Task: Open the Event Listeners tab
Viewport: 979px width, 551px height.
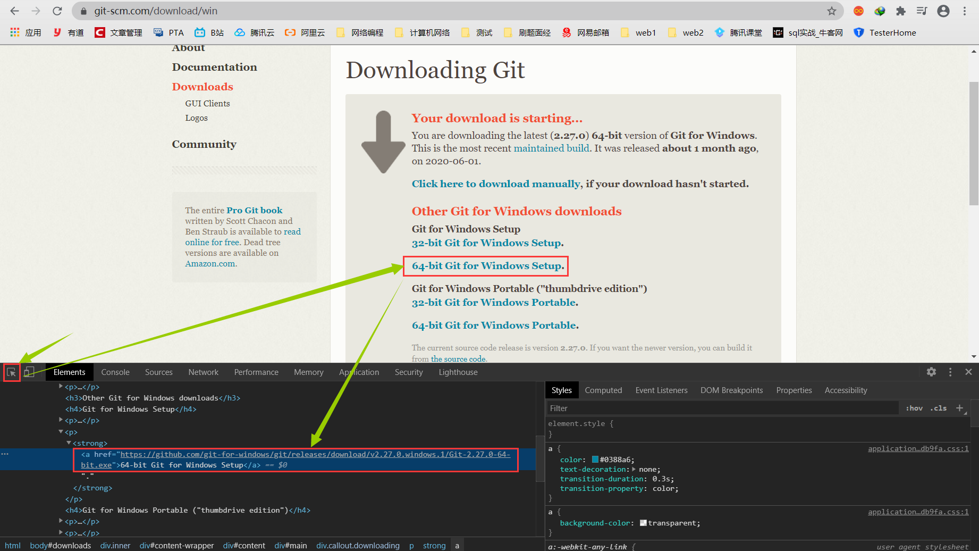Action: point(661,390)
